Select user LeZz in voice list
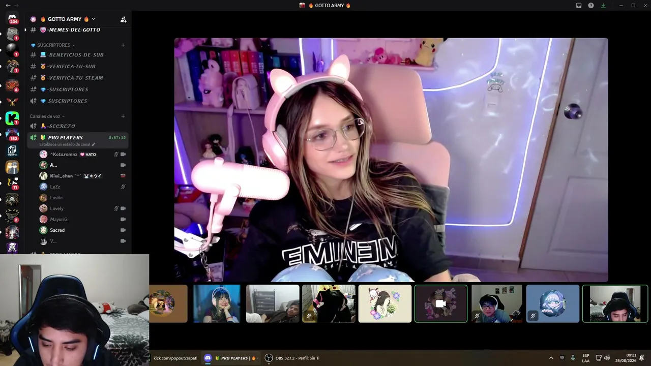This screenshot has width=651, height=366. tap(82, 187)
